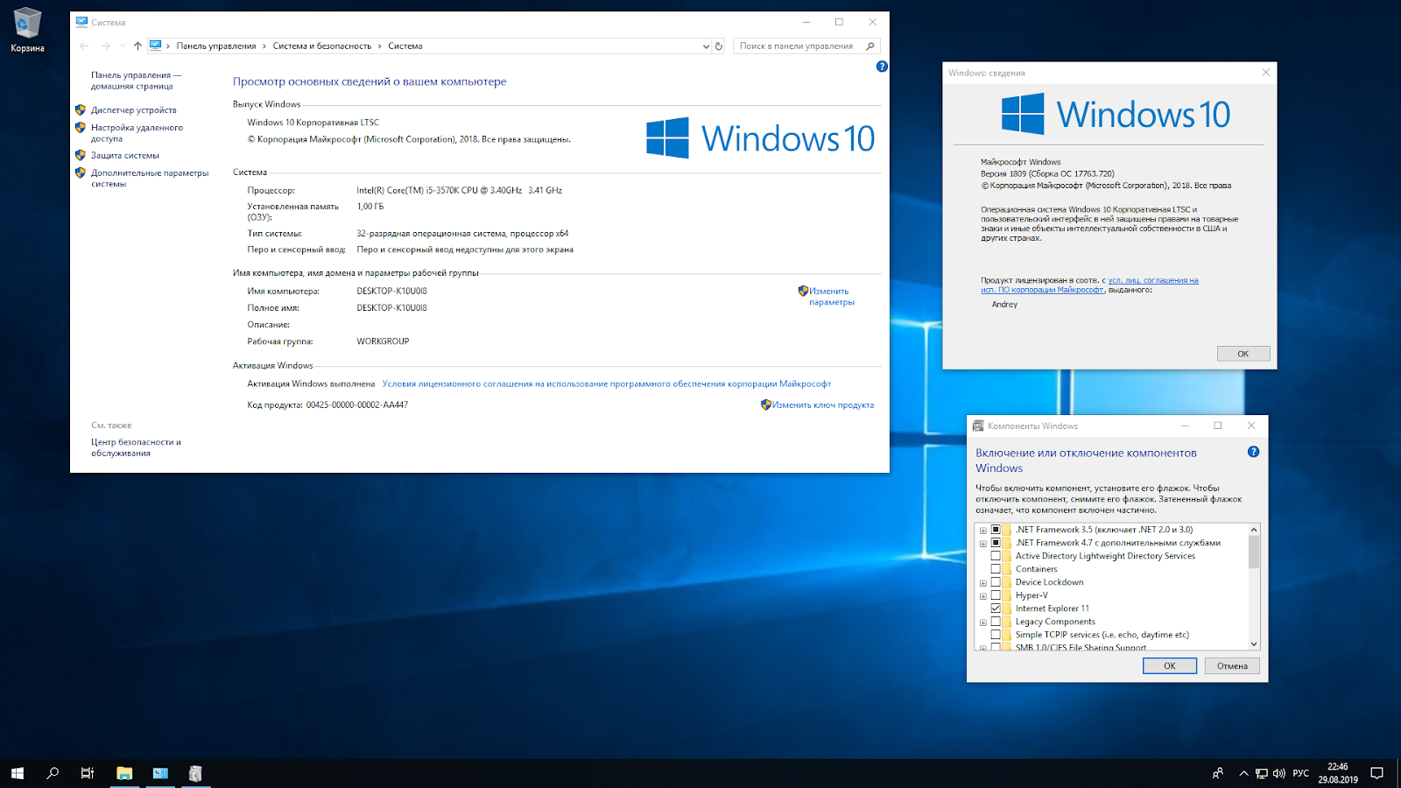Image resolution: width=1401 pixels, height=788 pixels.
Task: Expand the .NET Framework 3.5 tree node
Action: click(983, 531)
